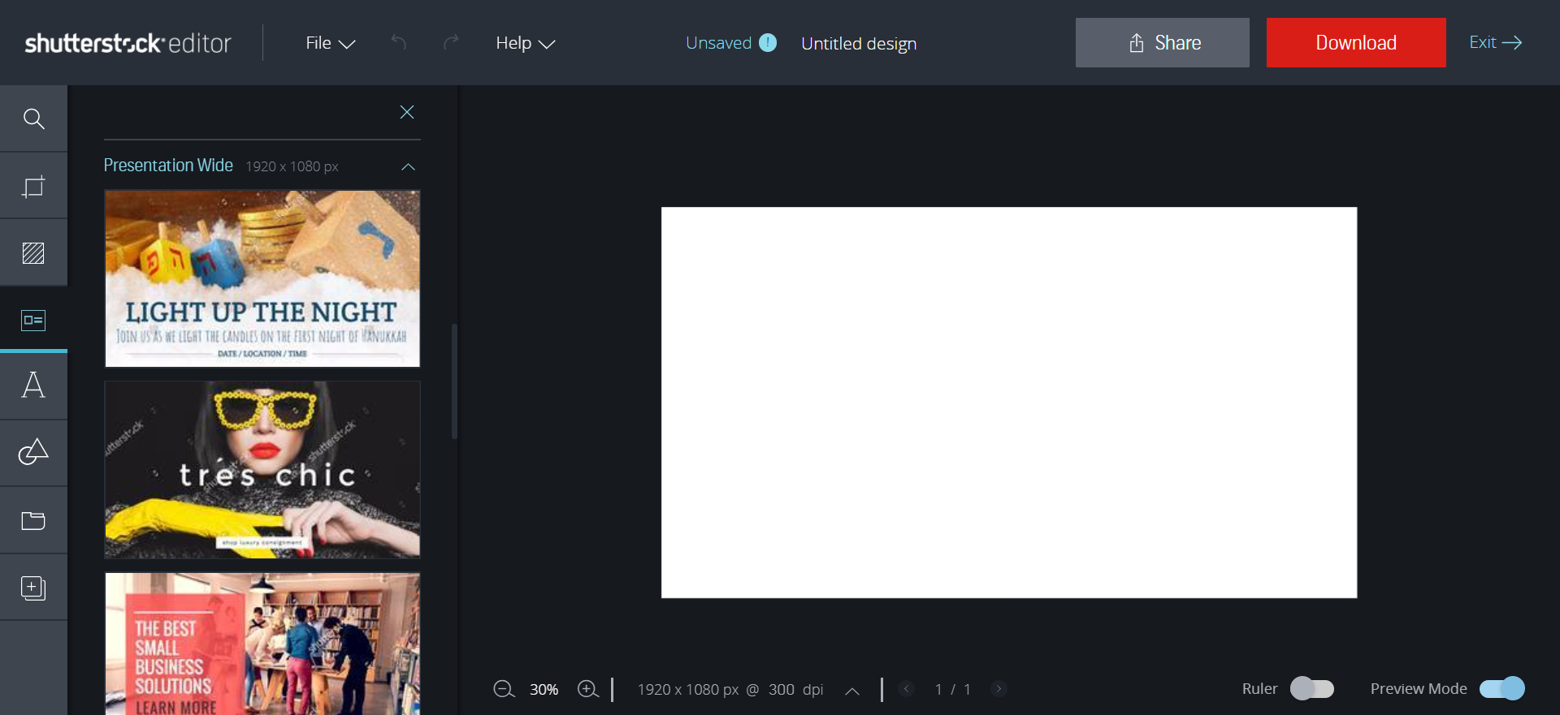1560x715 pixels.
Task: Click the Share button
Action: click(x=1162, y=43)
